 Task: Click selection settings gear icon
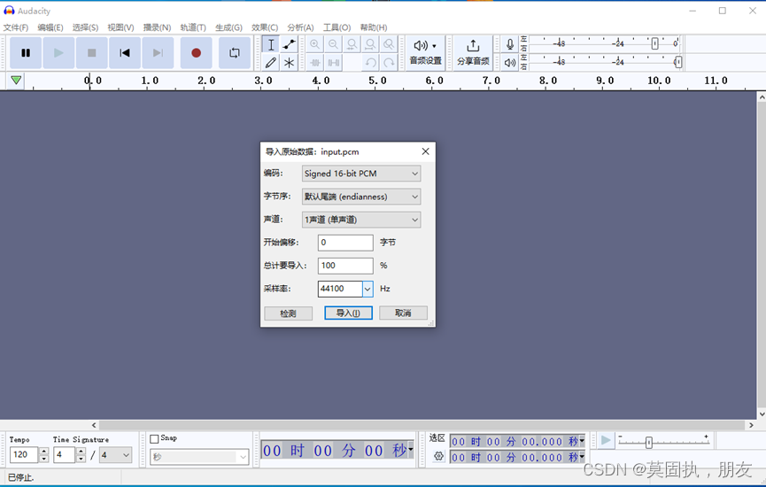point(438,456)
